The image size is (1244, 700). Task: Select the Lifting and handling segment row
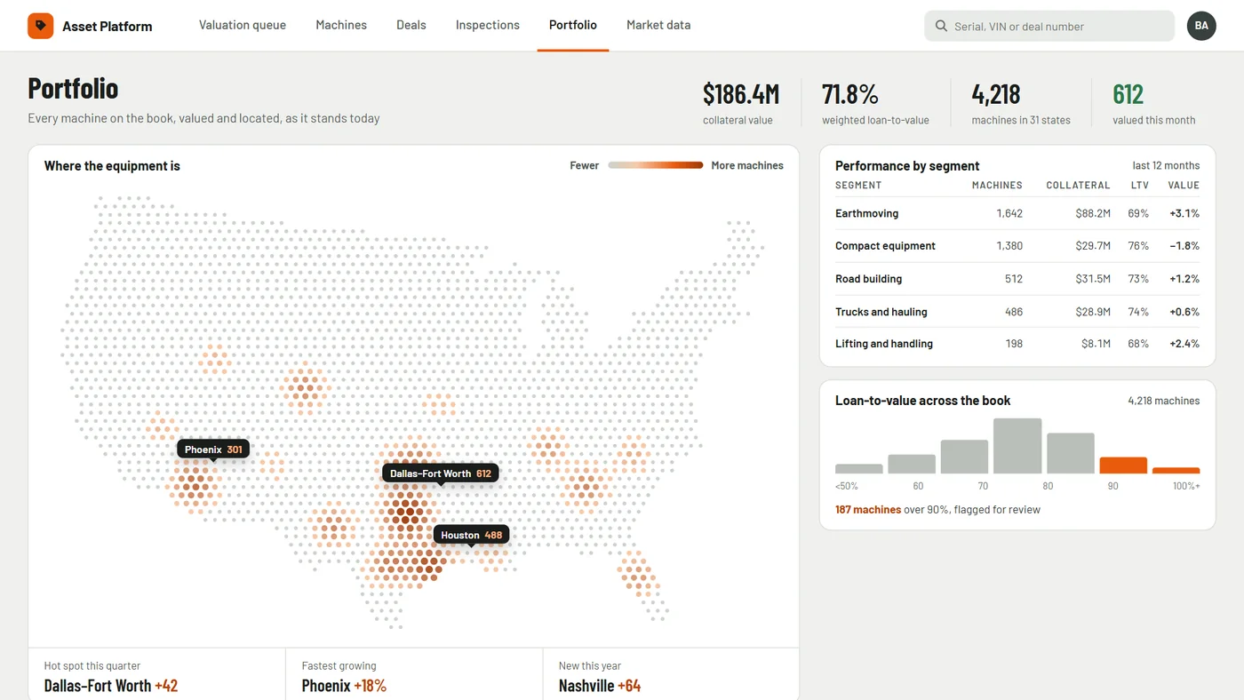tap(1017, 344)
